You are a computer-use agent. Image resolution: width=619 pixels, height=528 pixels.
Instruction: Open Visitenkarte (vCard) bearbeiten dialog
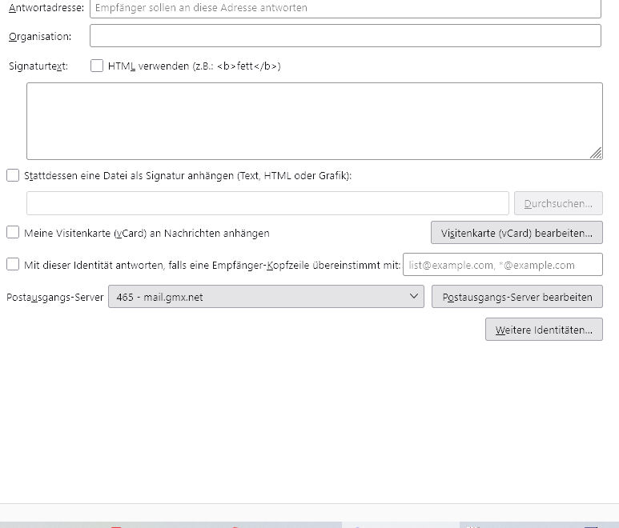[517, 233]
